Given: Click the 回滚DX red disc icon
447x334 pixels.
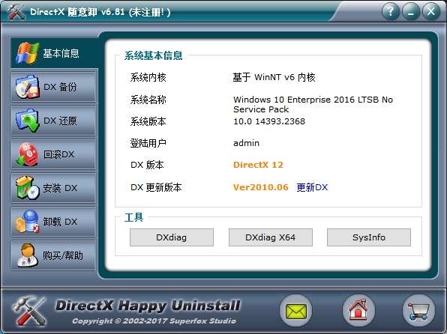Looking at the screenshot, I should 27,154.
